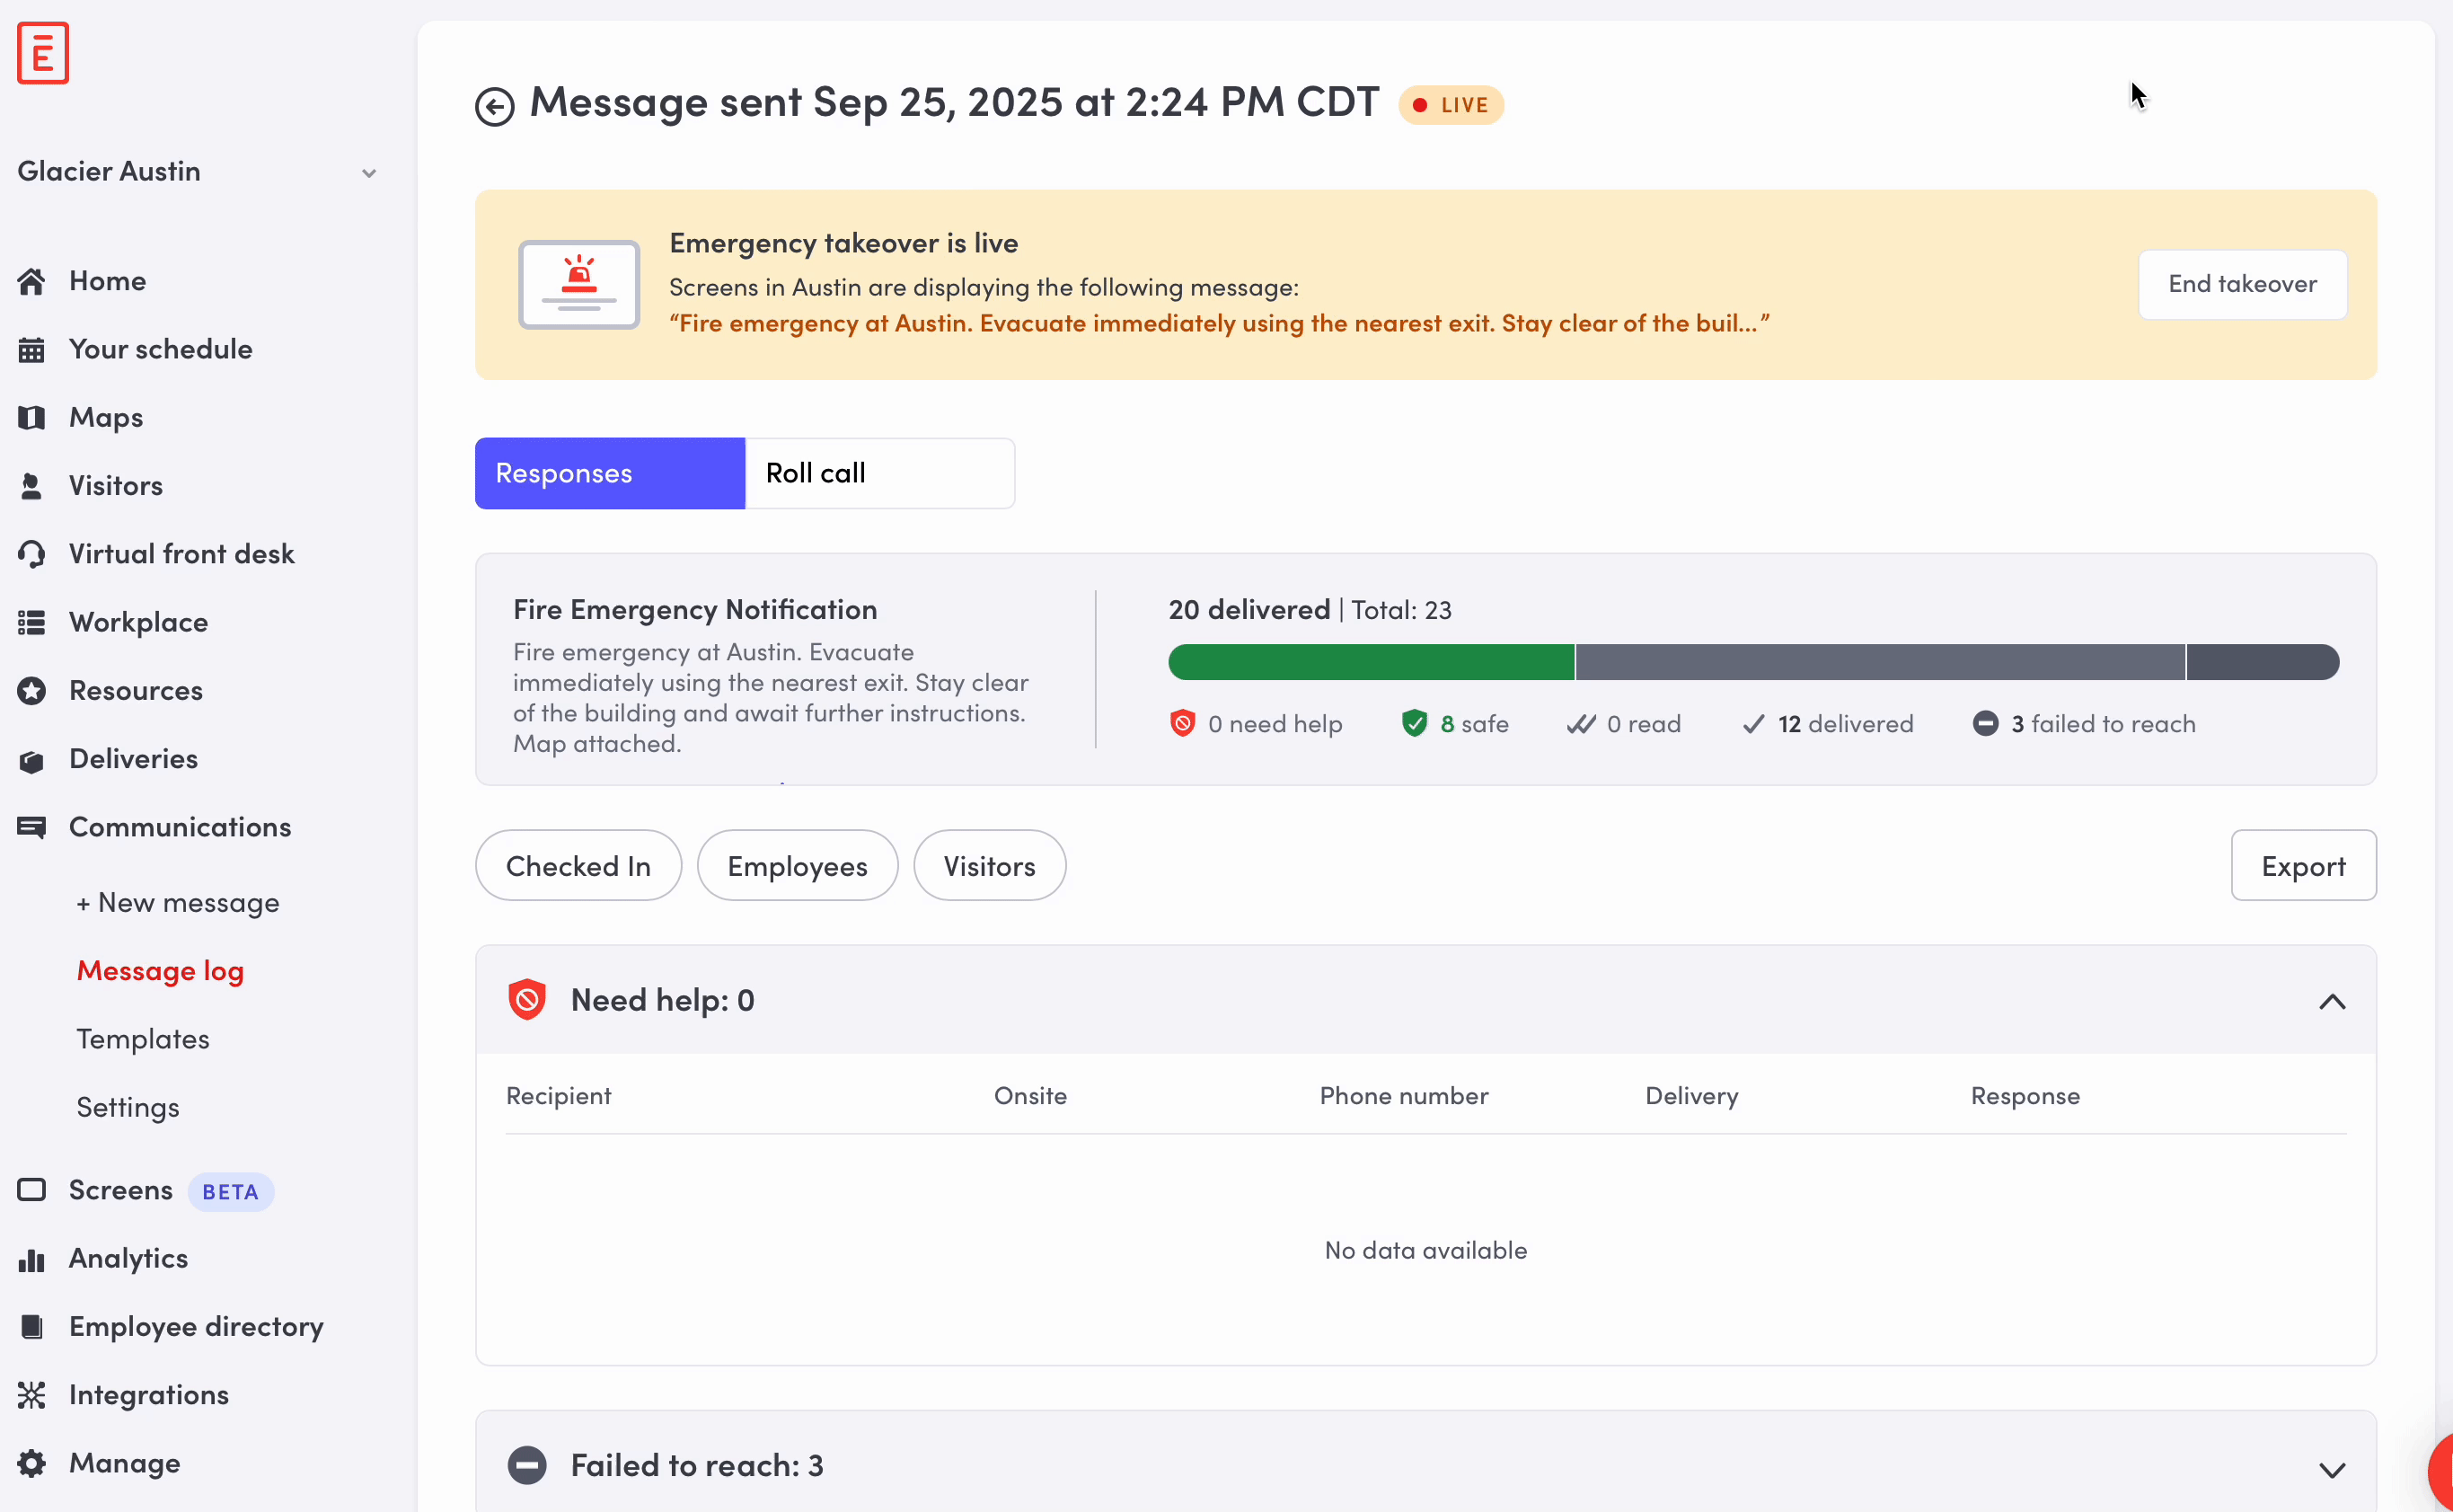Click the Deliveries box icon
The image size is (2453, 1512).
31,760
